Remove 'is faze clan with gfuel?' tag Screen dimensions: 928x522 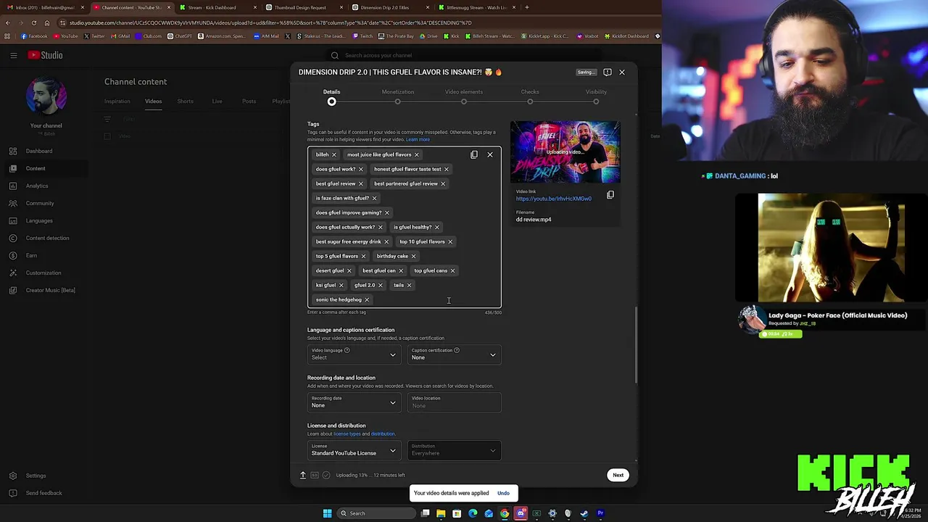point(374,198)
